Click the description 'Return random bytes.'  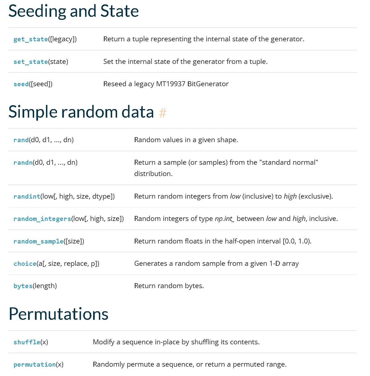point(169,286)
